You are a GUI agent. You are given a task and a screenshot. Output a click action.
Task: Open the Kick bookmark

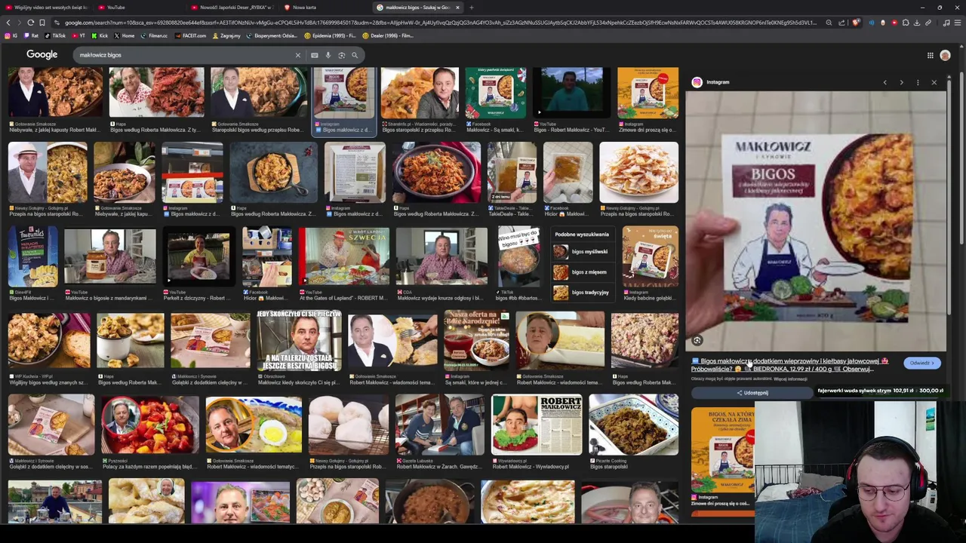coord(100,35)
